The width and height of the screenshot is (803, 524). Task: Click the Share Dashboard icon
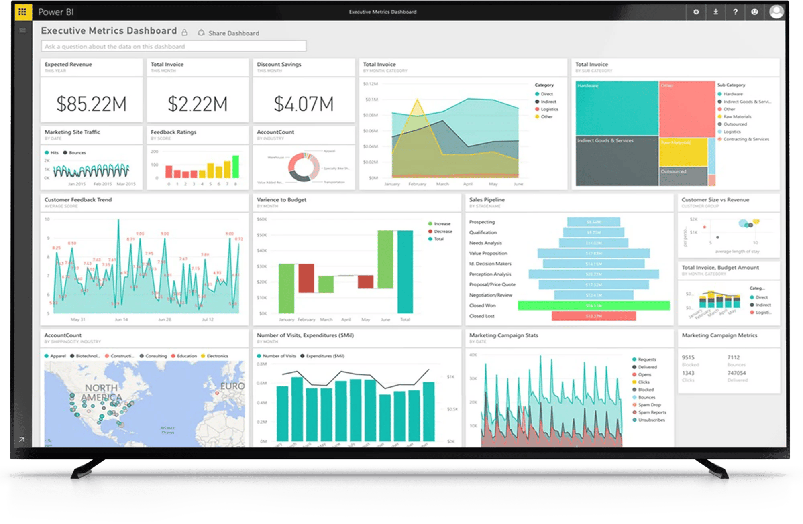[201, 32]
